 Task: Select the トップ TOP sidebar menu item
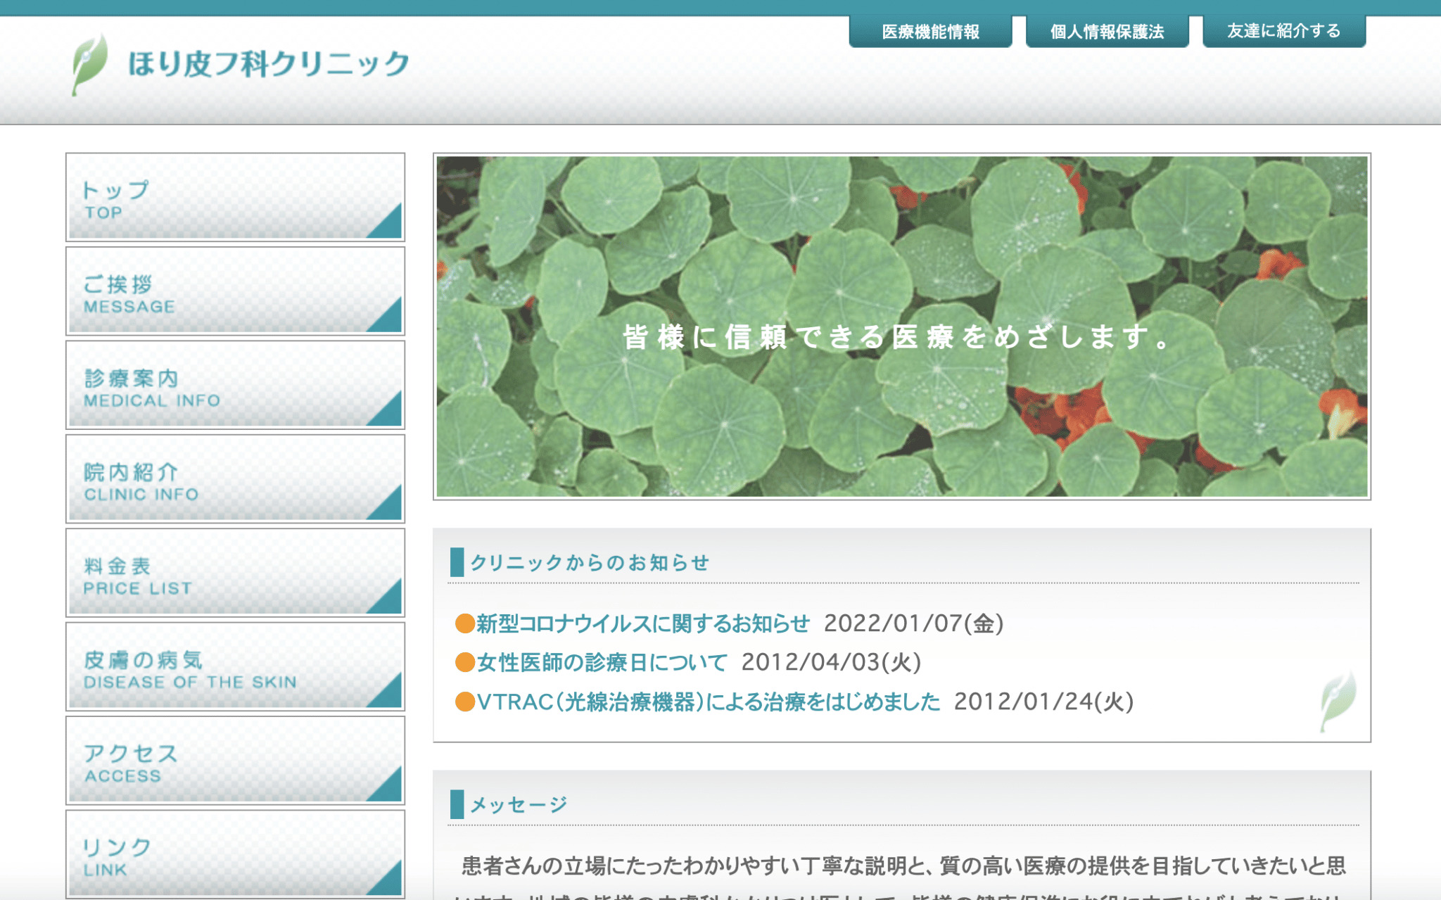tap(235, 198)
